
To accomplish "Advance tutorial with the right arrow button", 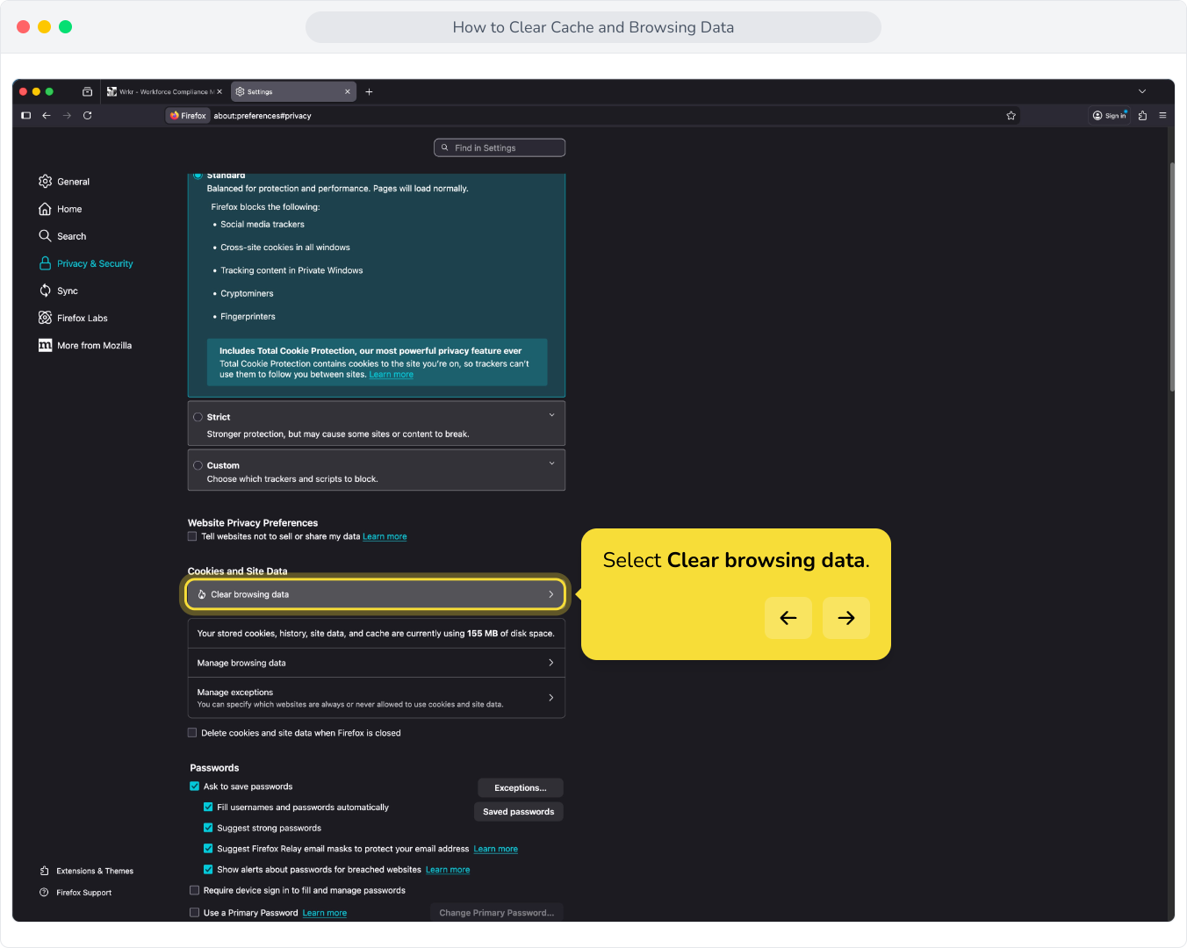I will point(845,618).
